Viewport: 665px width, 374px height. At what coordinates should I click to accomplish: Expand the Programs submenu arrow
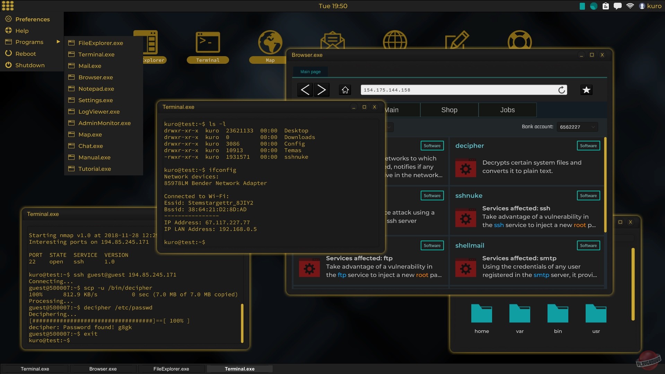tap(58, 42)
